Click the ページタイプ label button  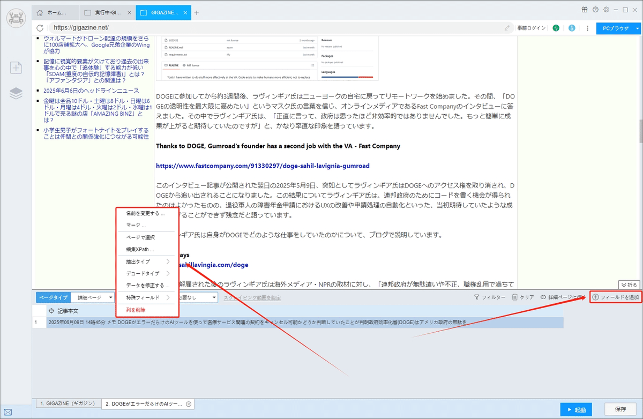(54, 297)
